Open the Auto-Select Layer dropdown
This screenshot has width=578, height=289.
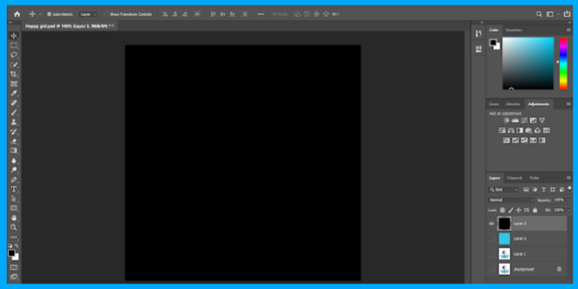[88, 14]
